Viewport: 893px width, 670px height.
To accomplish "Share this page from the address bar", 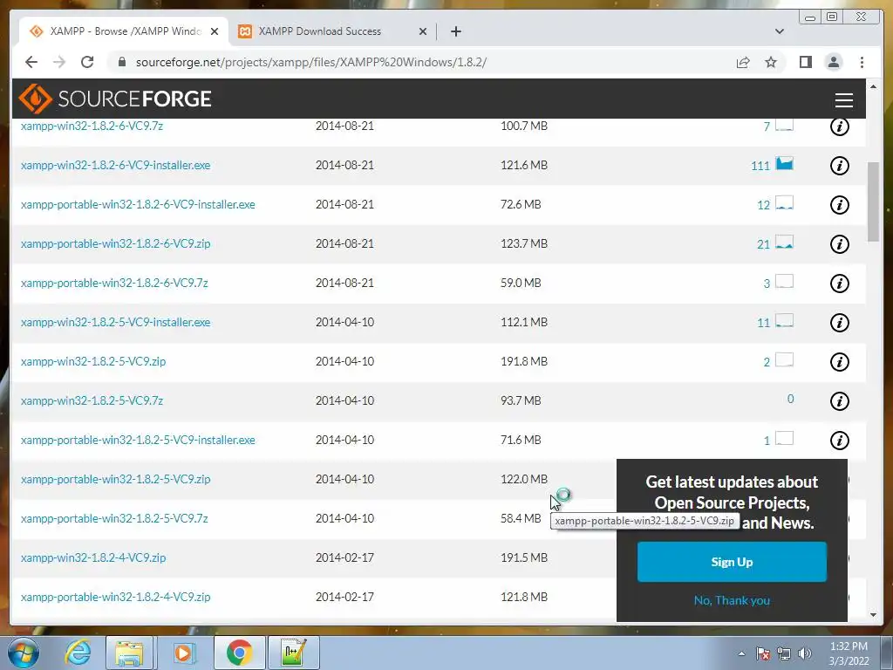I will [x=743, y=62].
